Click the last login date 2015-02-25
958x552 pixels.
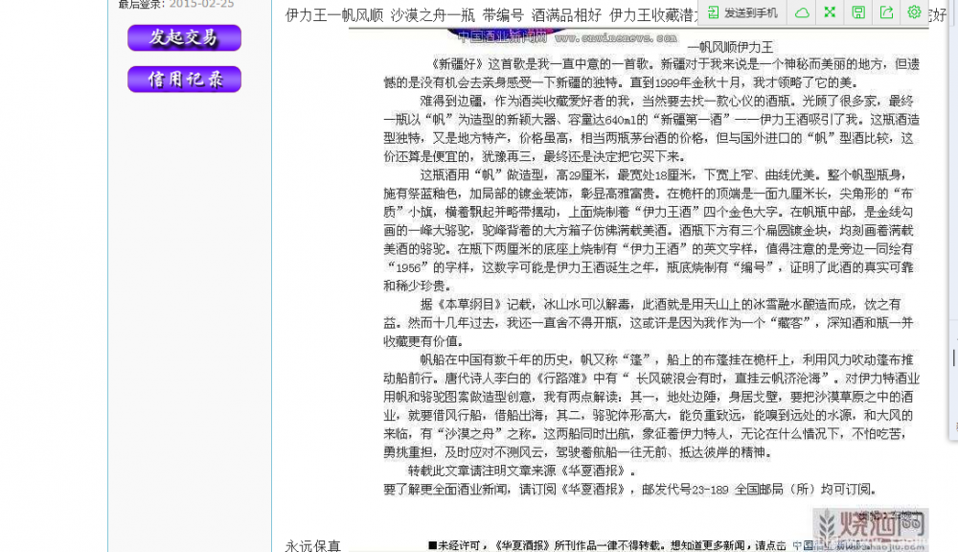(201, 4)
